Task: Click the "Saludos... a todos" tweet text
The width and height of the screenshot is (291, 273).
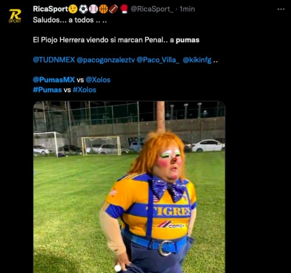Action: click(70, 20)
